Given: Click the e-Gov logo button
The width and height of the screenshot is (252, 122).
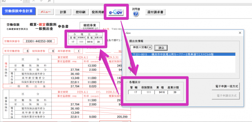Looking at the screenshot, I should (x=116, y=12).
